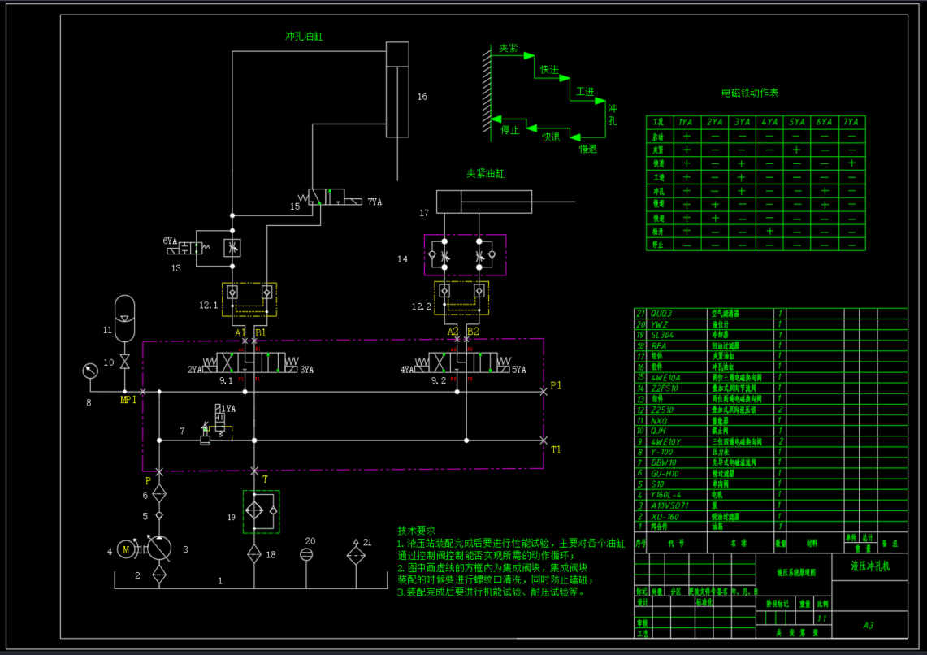Select 'Y160L-4' in the parts list

(665, 495)
